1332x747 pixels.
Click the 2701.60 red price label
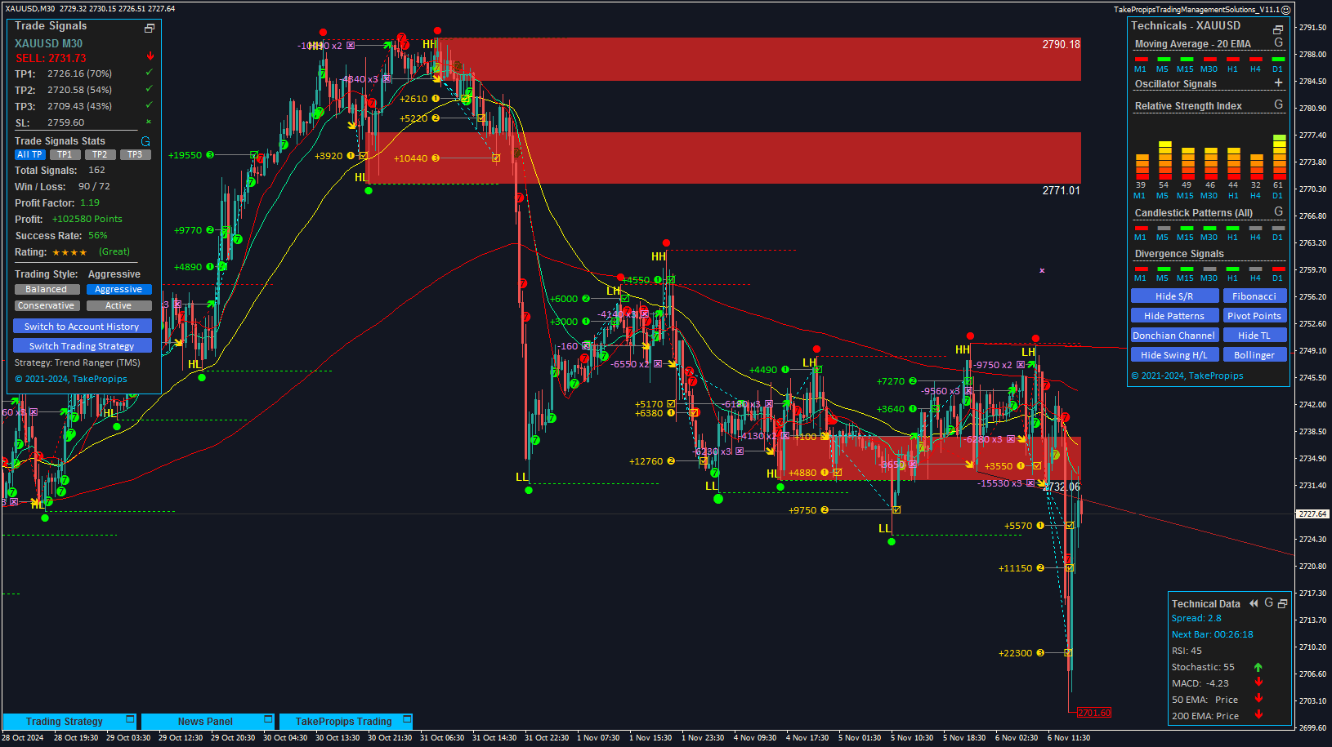(1094, 713)
